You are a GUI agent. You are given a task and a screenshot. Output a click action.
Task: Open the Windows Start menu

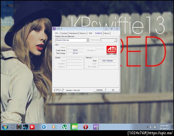[5, 127]
